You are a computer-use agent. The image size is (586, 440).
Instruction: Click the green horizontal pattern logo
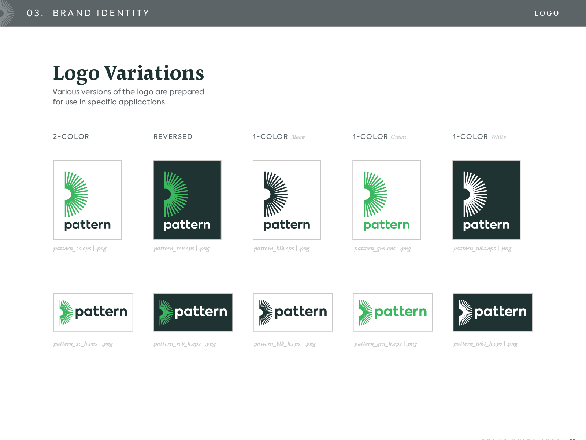coord(393,312)
